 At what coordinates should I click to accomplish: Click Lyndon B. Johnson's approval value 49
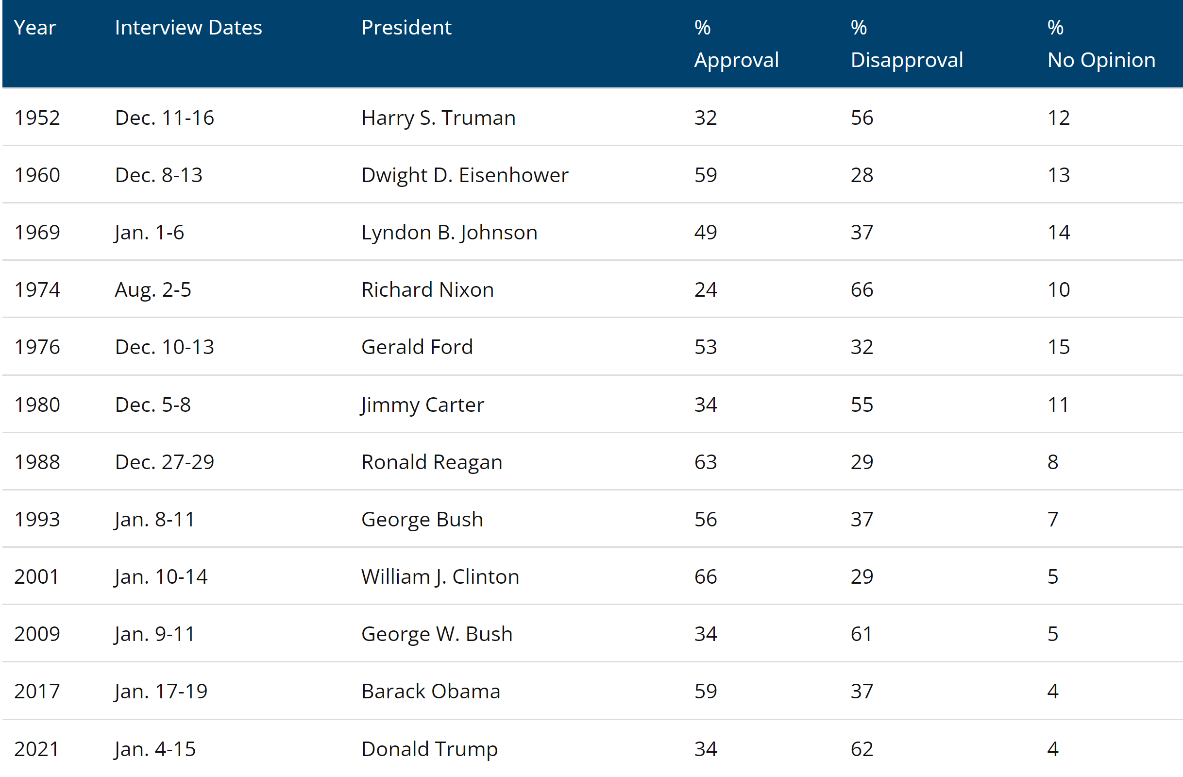point(705,233)
